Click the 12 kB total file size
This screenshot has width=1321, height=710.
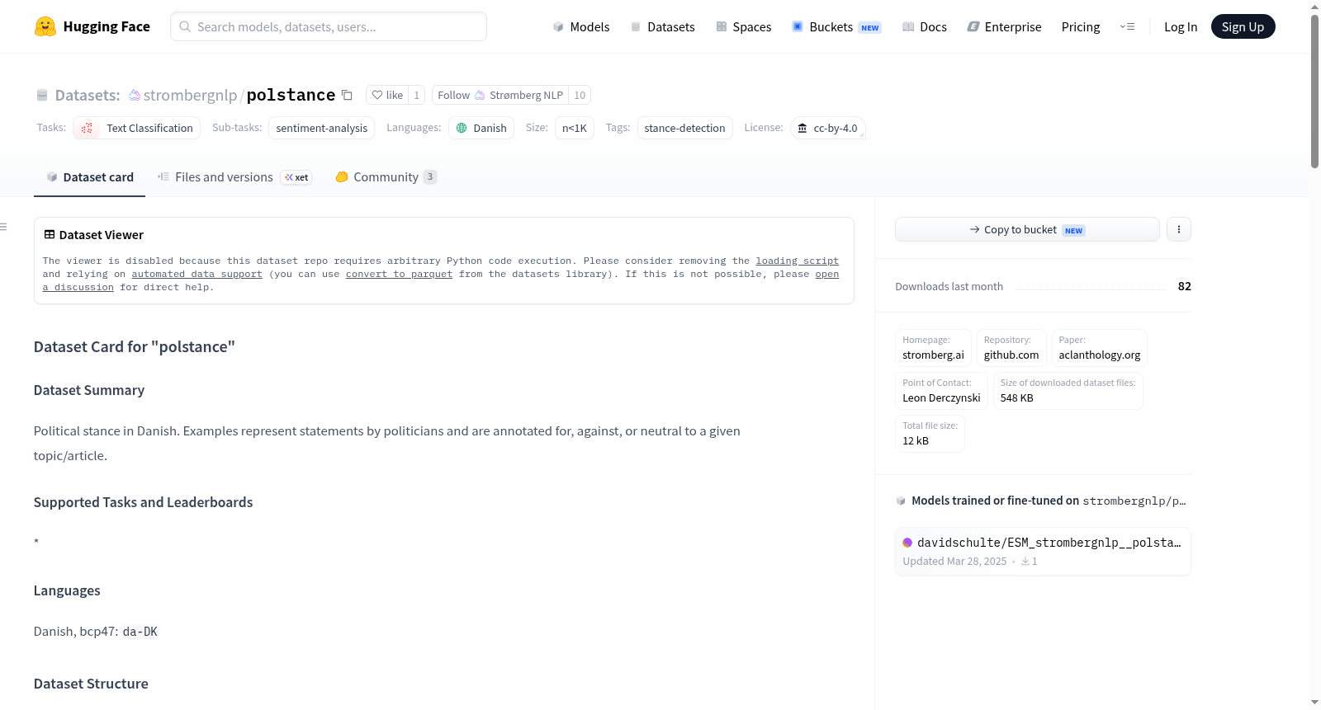coord(930,433)
